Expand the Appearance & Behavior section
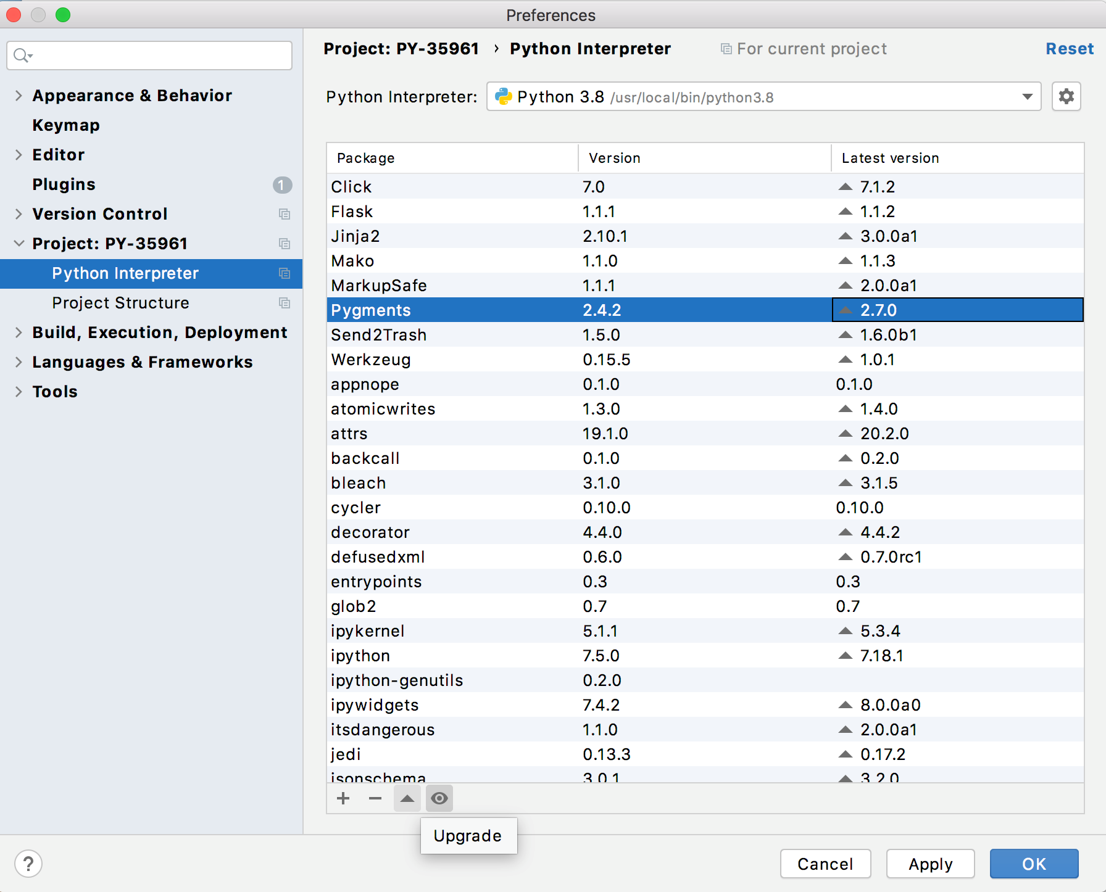 coord(18,96)
